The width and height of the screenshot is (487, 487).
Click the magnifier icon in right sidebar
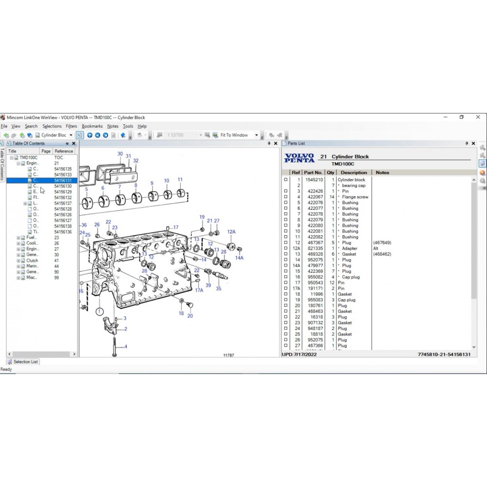(x=482, y=181)
